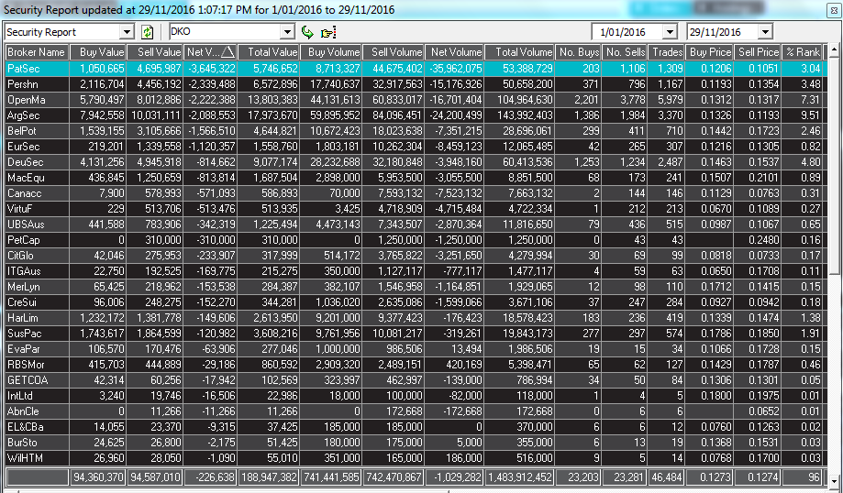Sort by Broker Name column header
843x493 pixels.
tap(37, 52)
